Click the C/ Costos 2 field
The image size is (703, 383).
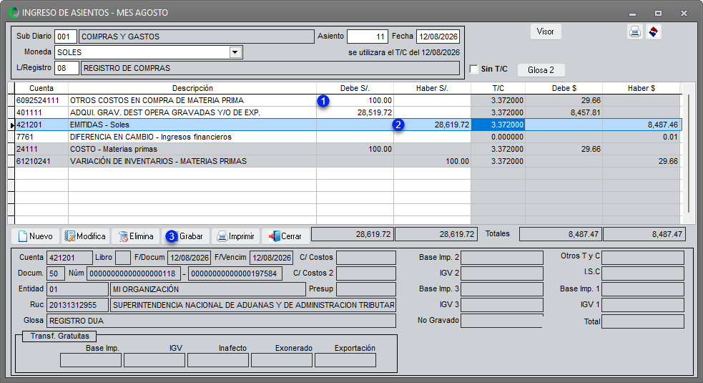(366, 273)
